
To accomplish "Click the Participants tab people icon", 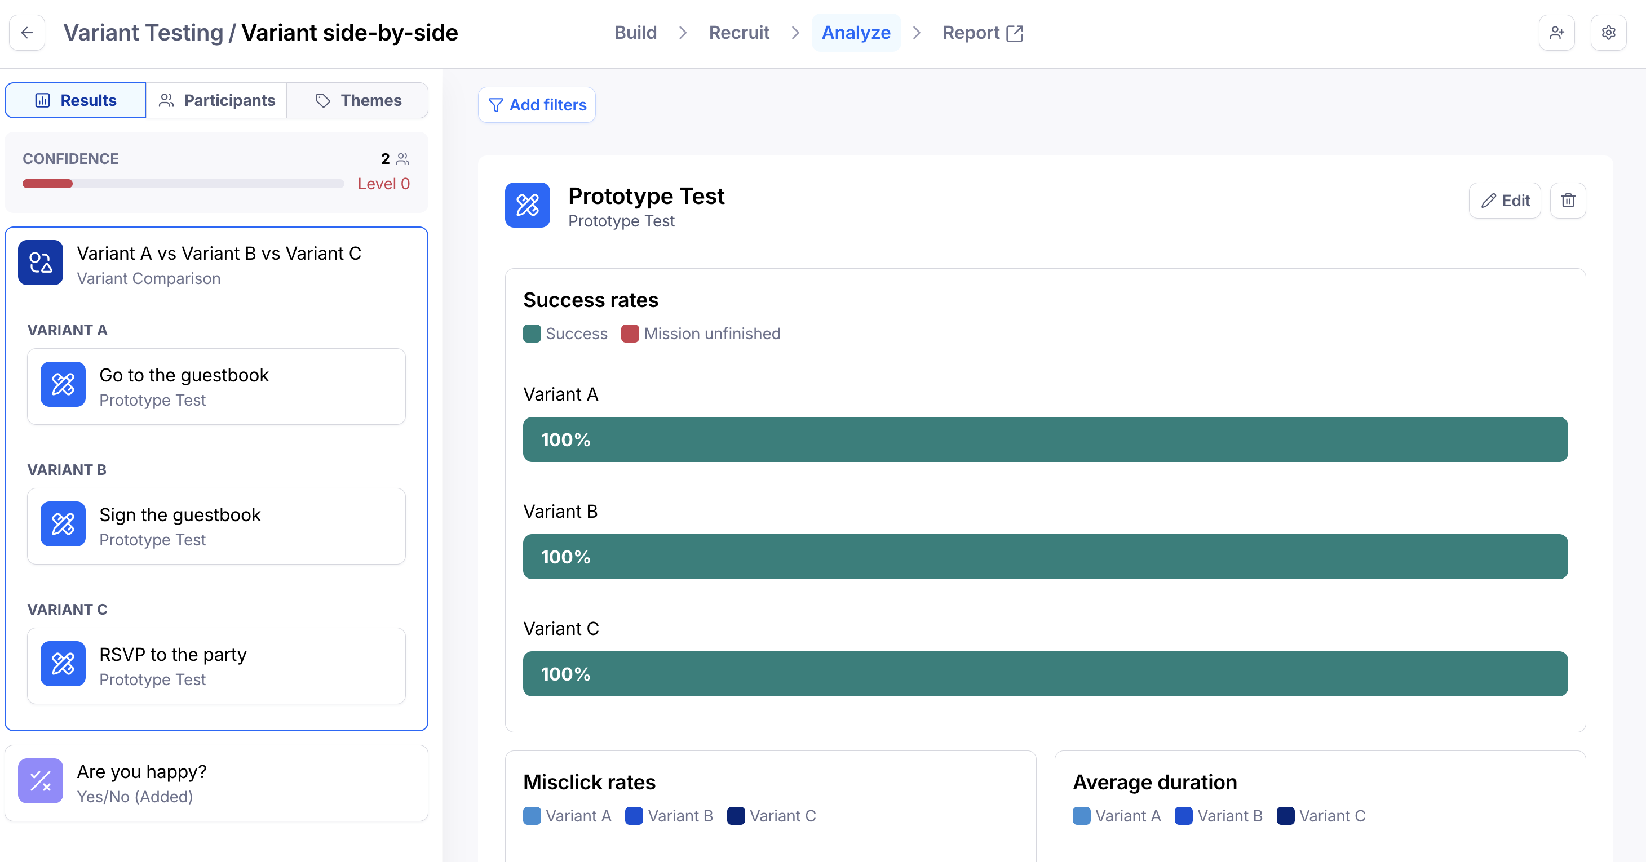I will [x=166, y=100].
